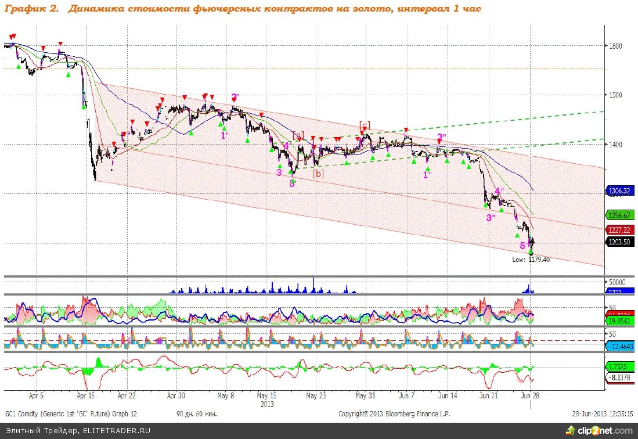Click the Bloomberg Finance L.P. copyright text
The width and height of the screenshot is (638, 439).
[x=394, y=414]
